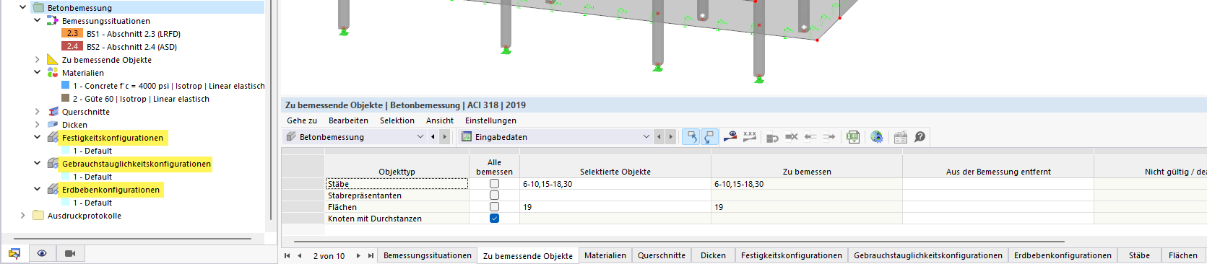Click the Materialien colored circles icon
1207x264 pixels.
coord(53,72)
